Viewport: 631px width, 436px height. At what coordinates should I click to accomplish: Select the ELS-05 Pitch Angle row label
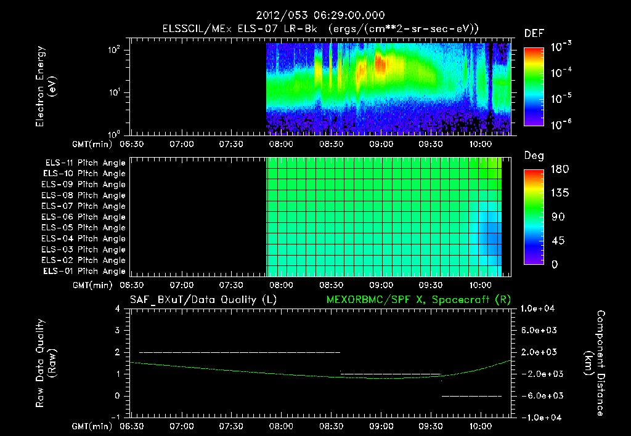tap(83, 228)
